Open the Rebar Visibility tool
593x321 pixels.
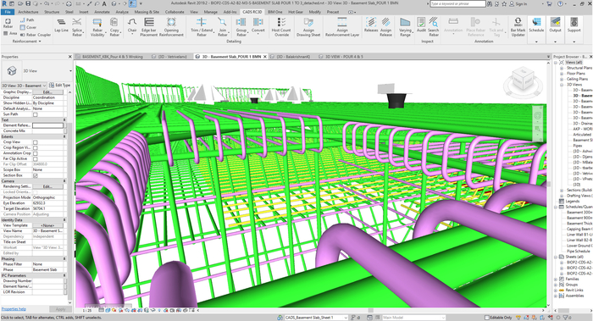(x=97, y=27)
